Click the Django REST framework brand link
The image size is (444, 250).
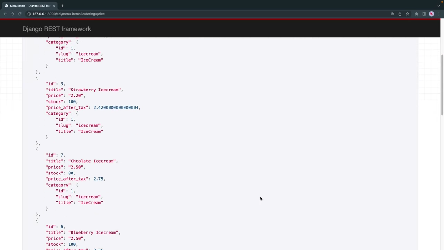click(57, 29)
